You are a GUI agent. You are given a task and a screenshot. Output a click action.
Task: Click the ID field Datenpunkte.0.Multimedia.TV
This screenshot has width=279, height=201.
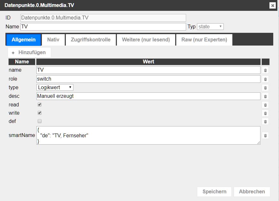click(x=103, y=18)
